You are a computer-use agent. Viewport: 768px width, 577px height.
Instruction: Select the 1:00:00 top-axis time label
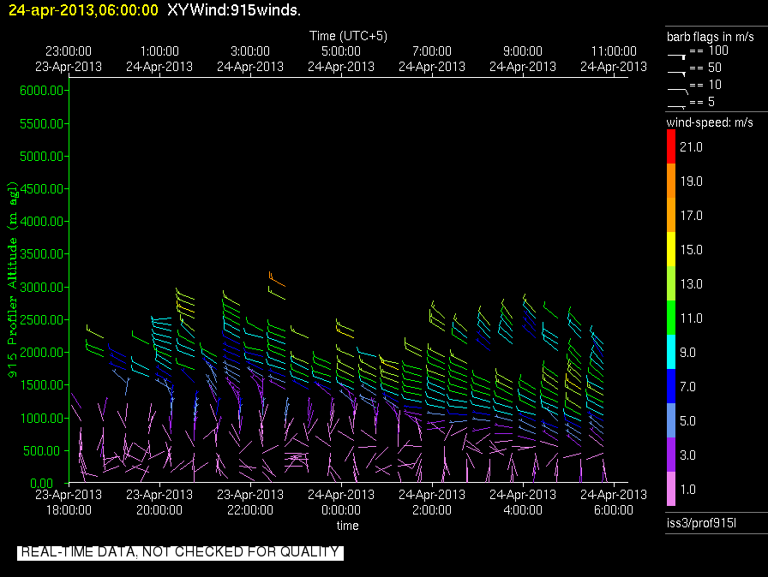159,51
